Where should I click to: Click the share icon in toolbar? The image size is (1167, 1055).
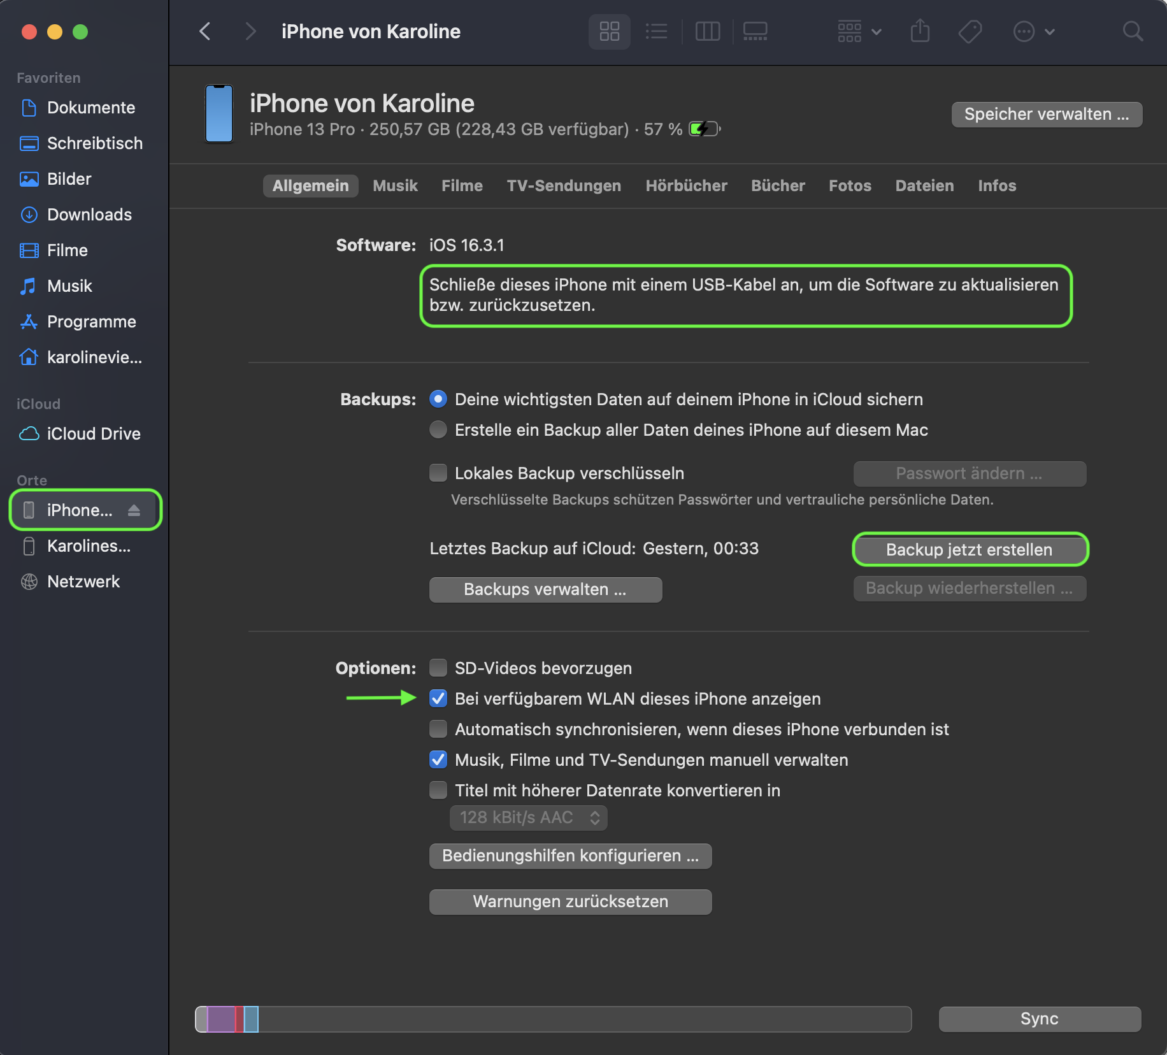[x=920, y=31]
